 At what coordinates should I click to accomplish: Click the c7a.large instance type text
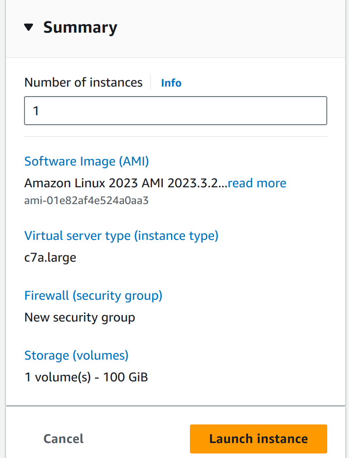[50, 258]
